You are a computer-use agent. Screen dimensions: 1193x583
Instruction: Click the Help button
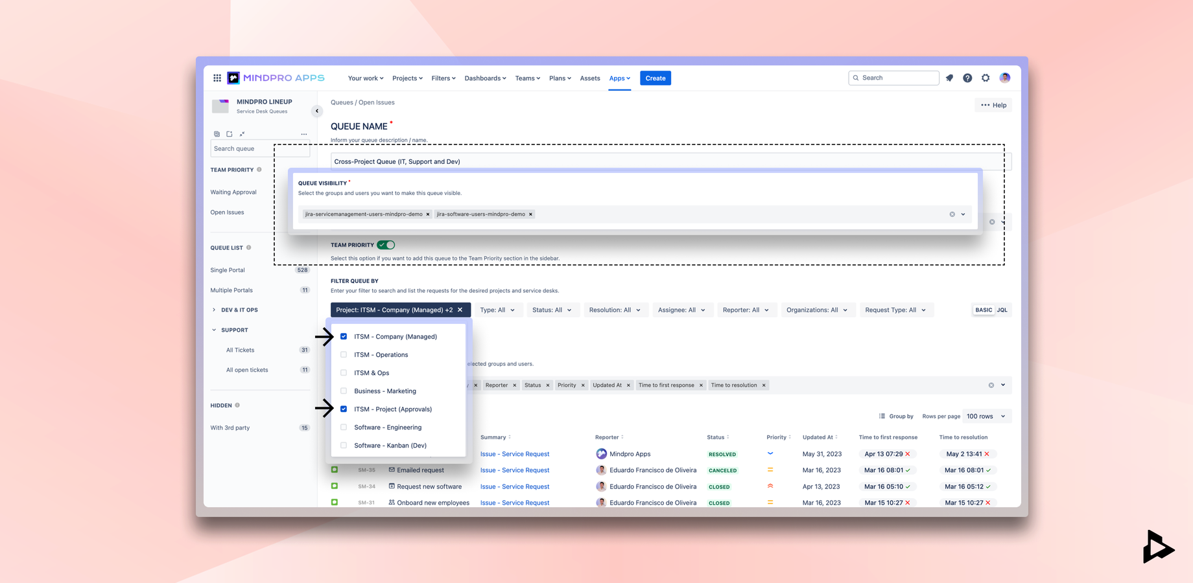pos(993,105)
